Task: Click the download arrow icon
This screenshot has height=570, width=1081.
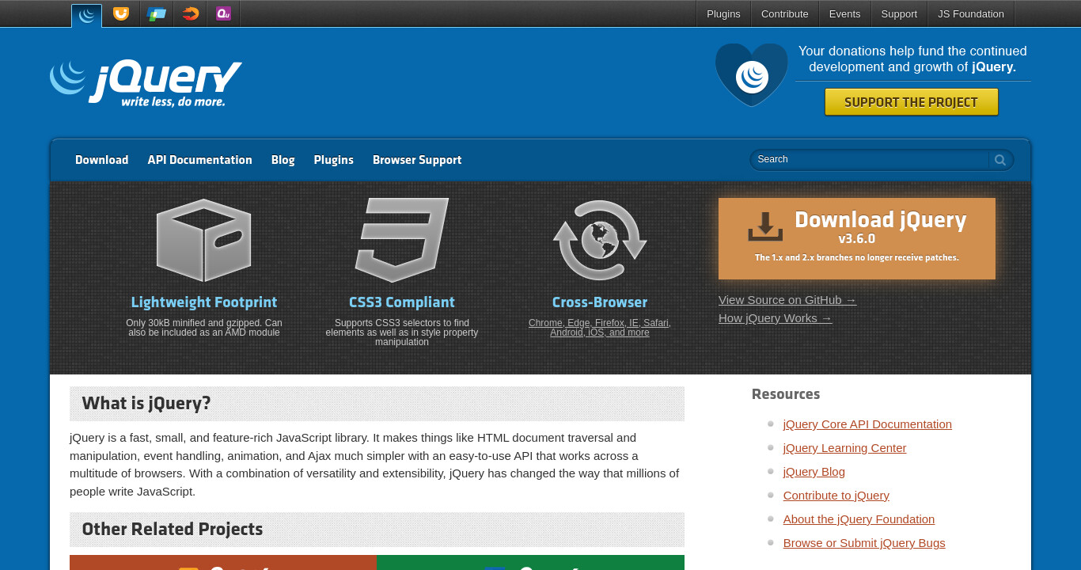Action: click(765, 226)
